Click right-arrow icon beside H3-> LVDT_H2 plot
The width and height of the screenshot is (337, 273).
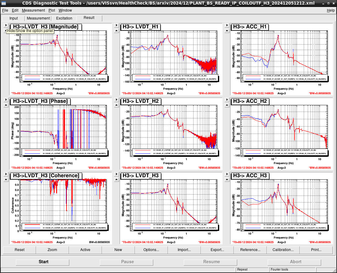pyautogui.click(x=117, y=100)
